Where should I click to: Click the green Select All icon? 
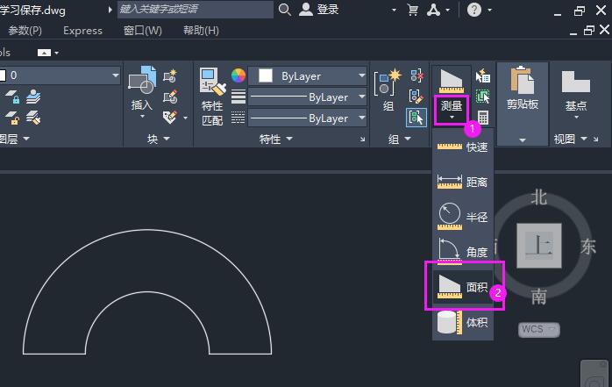pyautogui.click(x=483, y=97)
